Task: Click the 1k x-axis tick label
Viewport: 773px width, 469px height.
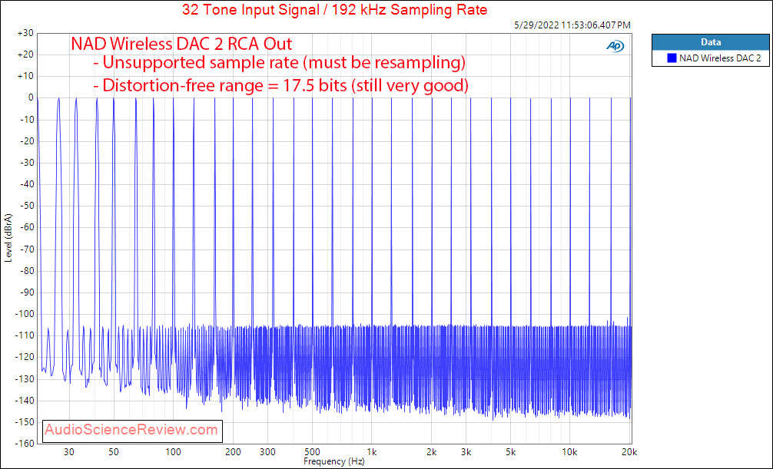Action: pos(372,452)
